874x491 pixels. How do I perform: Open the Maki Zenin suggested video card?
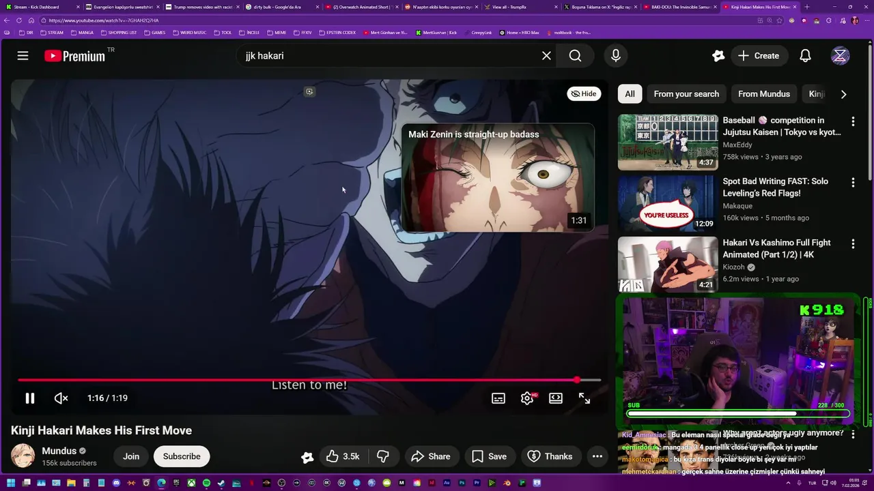[x=497, y=177]
